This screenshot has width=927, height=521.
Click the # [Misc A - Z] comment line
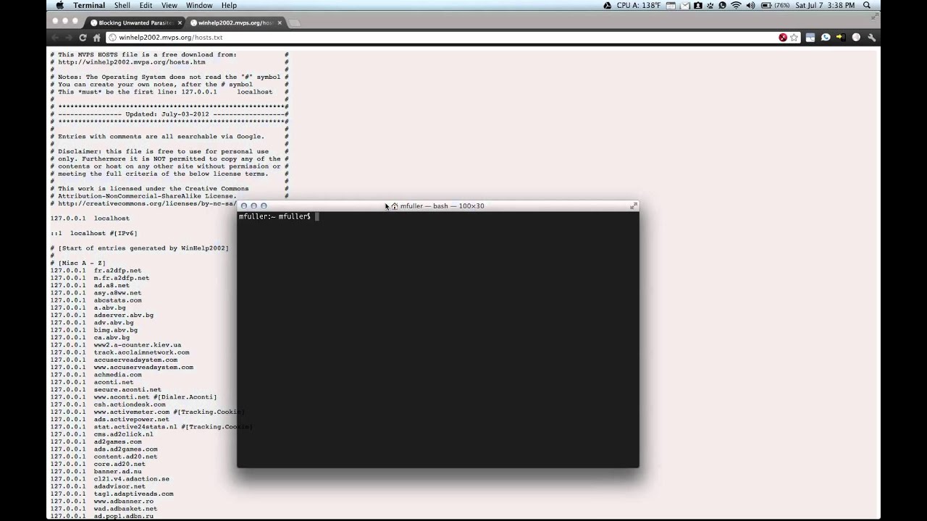77,263
